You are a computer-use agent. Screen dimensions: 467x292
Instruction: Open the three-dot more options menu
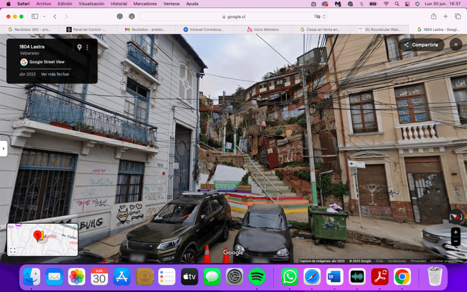coord(88,47)
